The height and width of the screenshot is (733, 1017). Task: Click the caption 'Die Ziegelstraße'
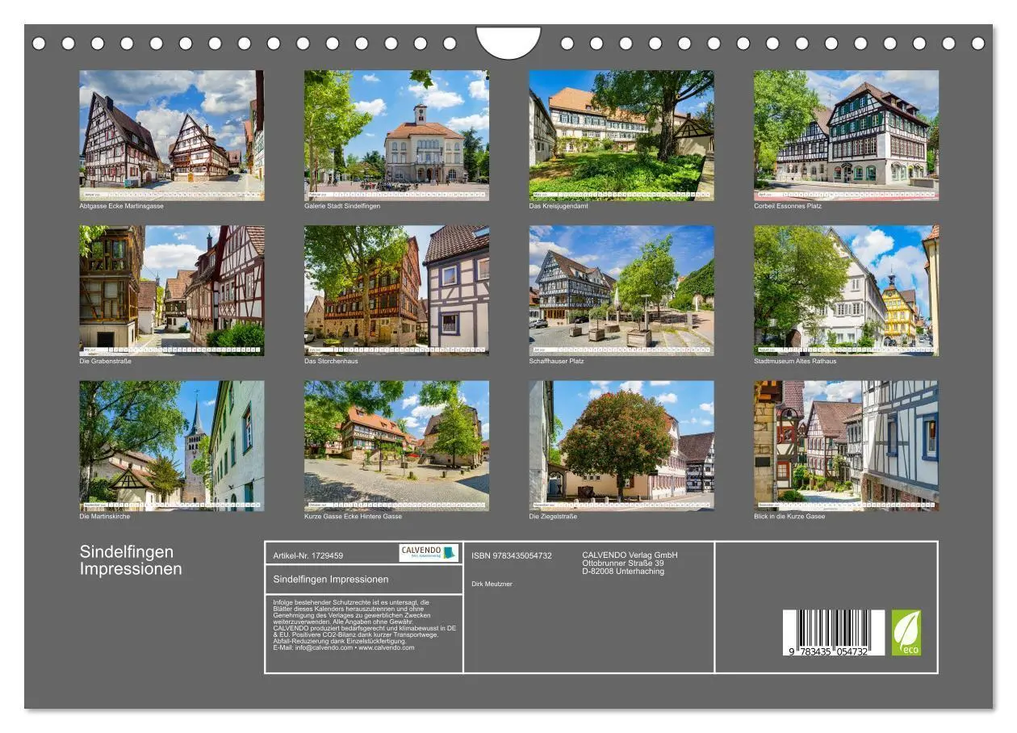click(x=553, y=516)
